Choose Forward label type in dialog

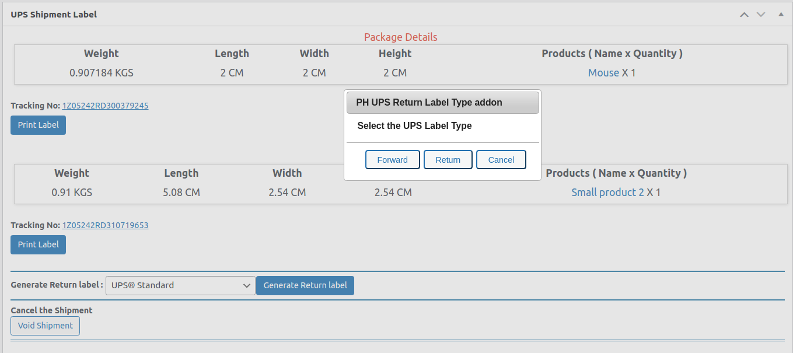(393, 160)
